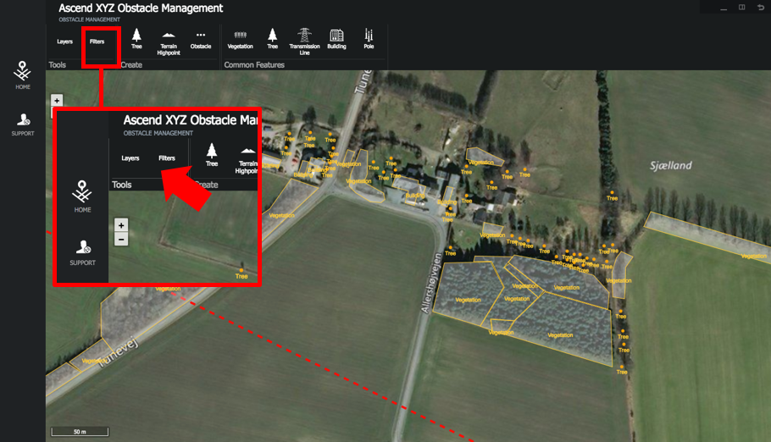Click the Ascend XYZ Obstacle Management title
The height and width of the screenshot is (442, 771).
141,8
